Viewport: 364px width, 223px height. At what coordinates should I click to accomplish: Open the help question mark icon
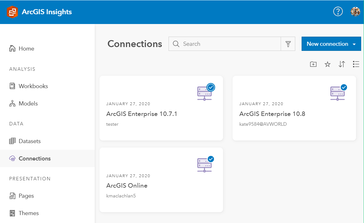click(338, 12)
